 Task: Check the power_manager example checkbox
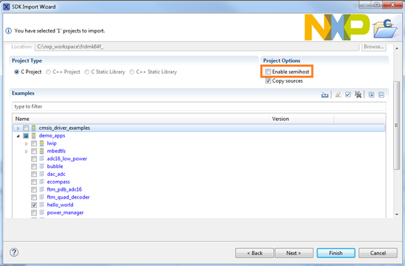(34, 213)
